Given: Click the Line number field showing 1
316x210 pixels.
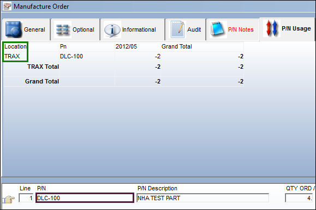Looking at the screenshot, I should pyautogui.click(x=26, y=198).
